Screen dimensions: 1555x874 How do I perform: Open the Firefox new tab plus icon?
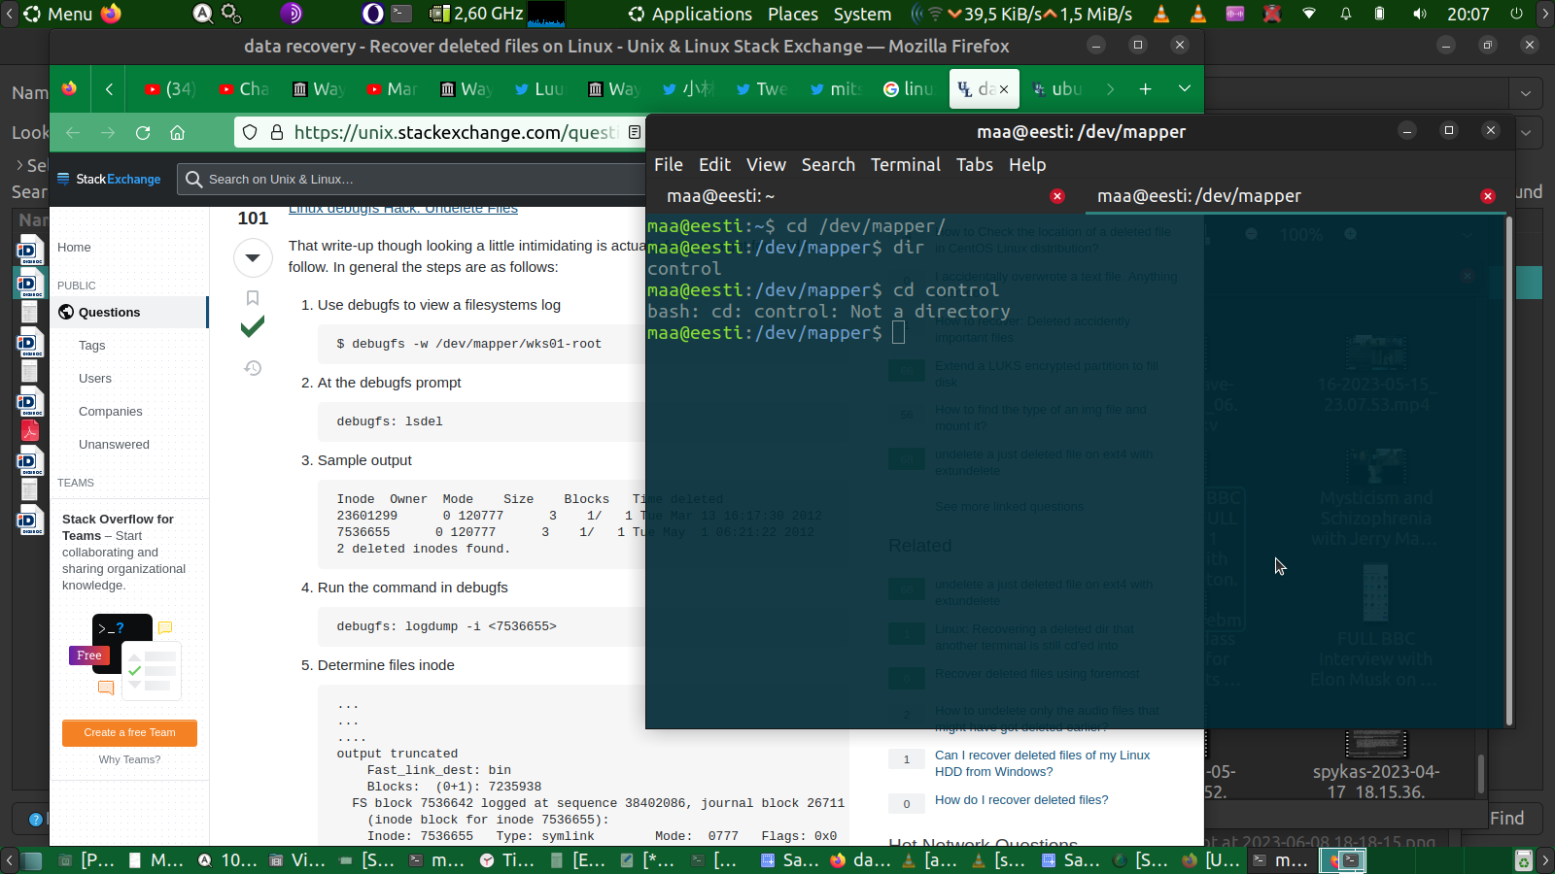pos(1145,89)
